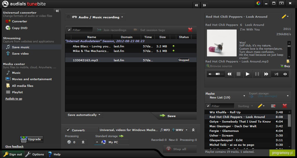Open the Save automatically dropdown
The height and width of the screenshot is (158, 297).
point(84,115)
